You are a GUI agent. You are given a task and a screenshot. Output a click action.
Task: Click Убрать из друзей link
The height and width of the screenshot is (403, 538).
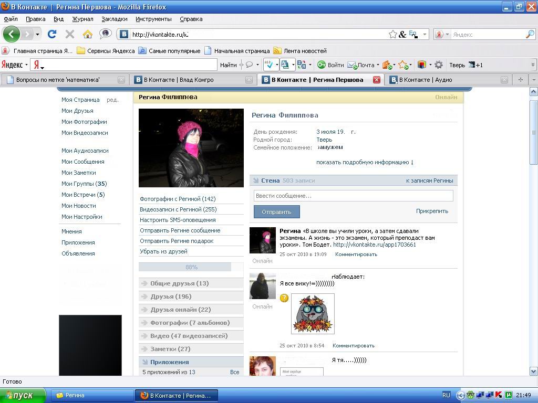coord(164,251)
